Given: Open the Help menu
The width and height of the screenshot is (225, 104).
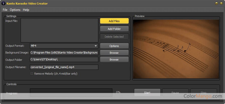Looking at the screenshot, I should coord(26,10).
